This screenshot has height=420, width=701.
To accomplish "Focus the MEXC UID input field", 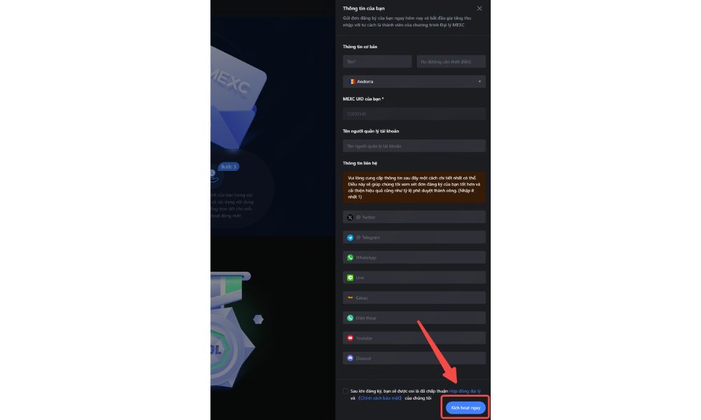I will click(414, 114).
